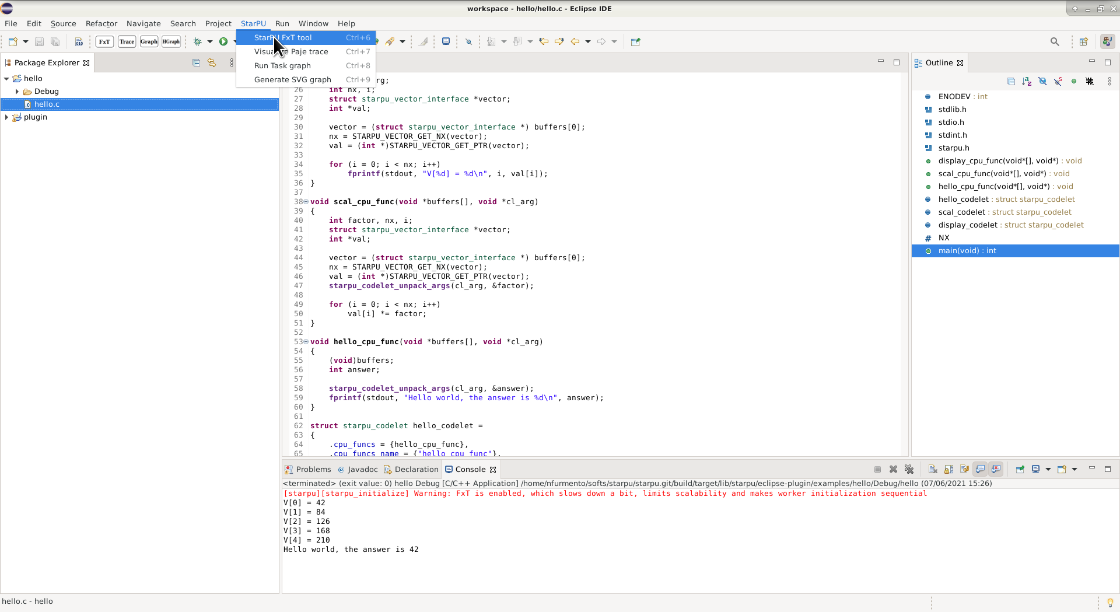This screenshot has height=612, width=1120.
Task: Click the Clear Console icon
Action: click(x=933, y=469)
